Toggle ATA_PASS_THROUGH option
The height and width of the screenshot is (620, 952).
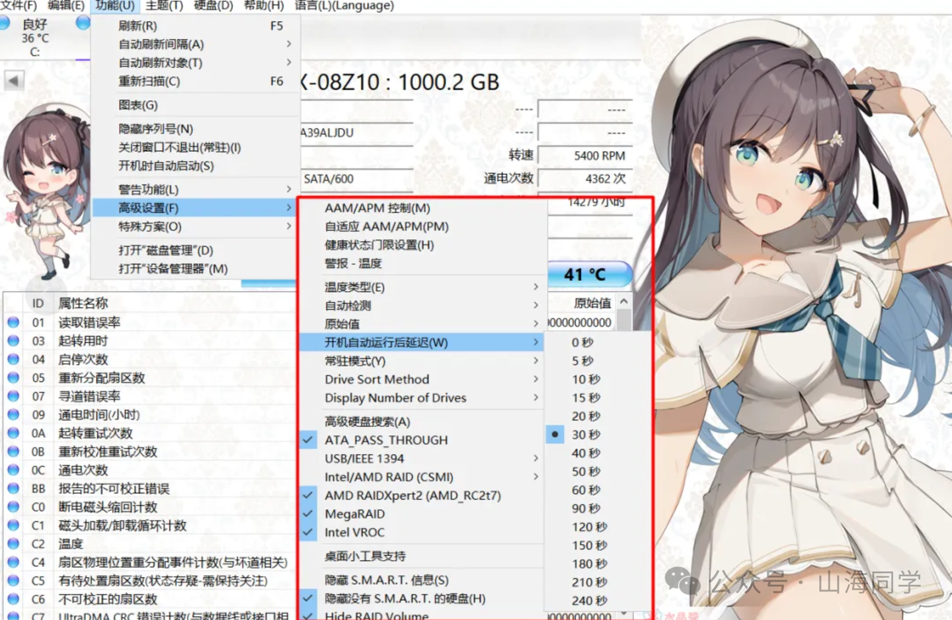421,440
